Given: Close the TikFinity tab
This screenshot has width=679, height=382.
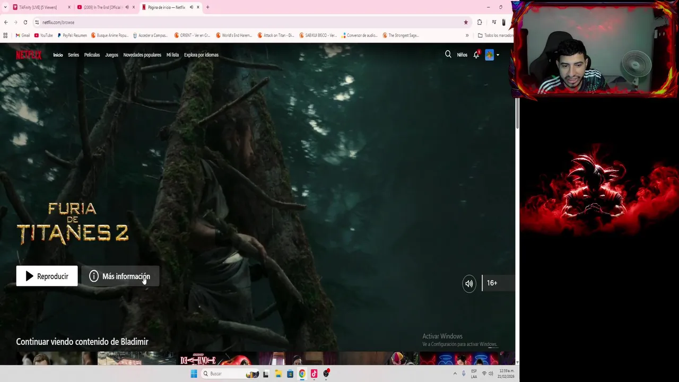Looking at the screenshot, I should (x=69, y=7).
